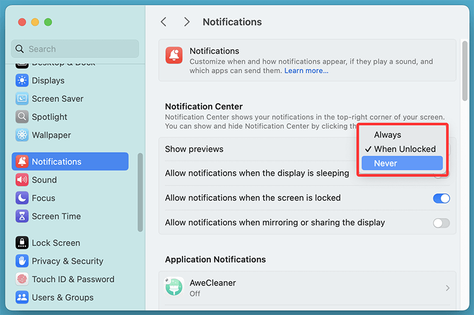Open the Learn more link
This screenshot has width=474, height=315.
click(306, 70)
